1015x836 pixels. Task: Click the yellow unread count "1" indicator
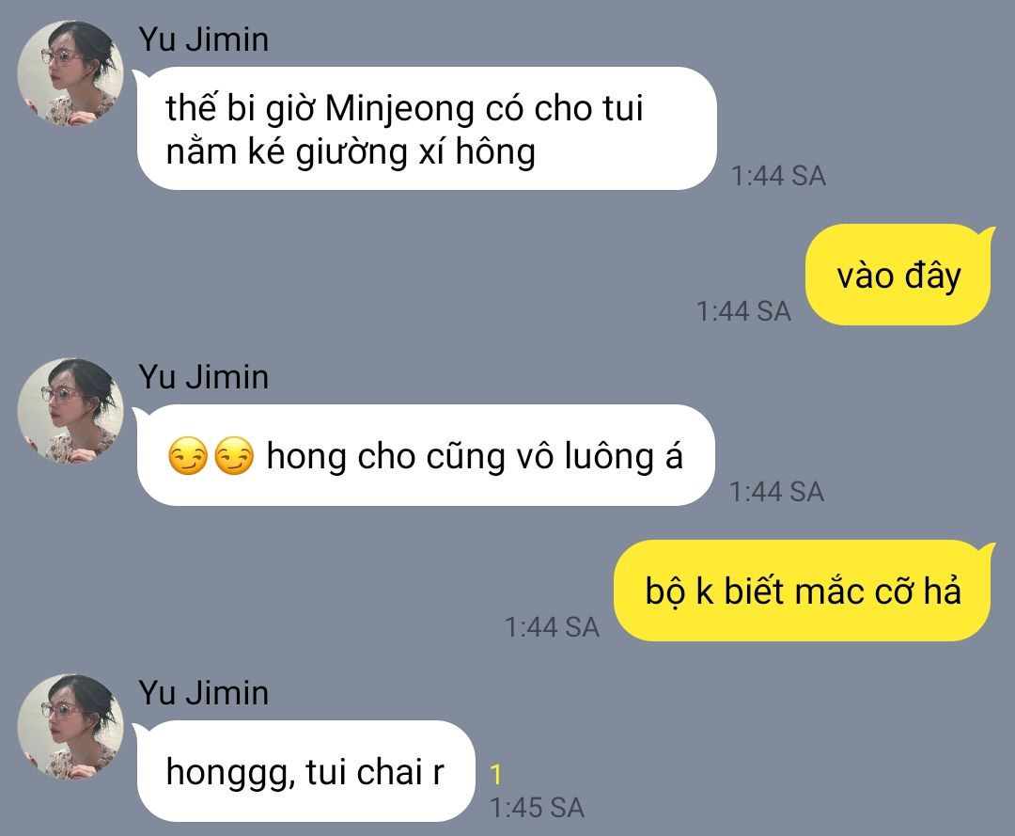tap(496, 775)
